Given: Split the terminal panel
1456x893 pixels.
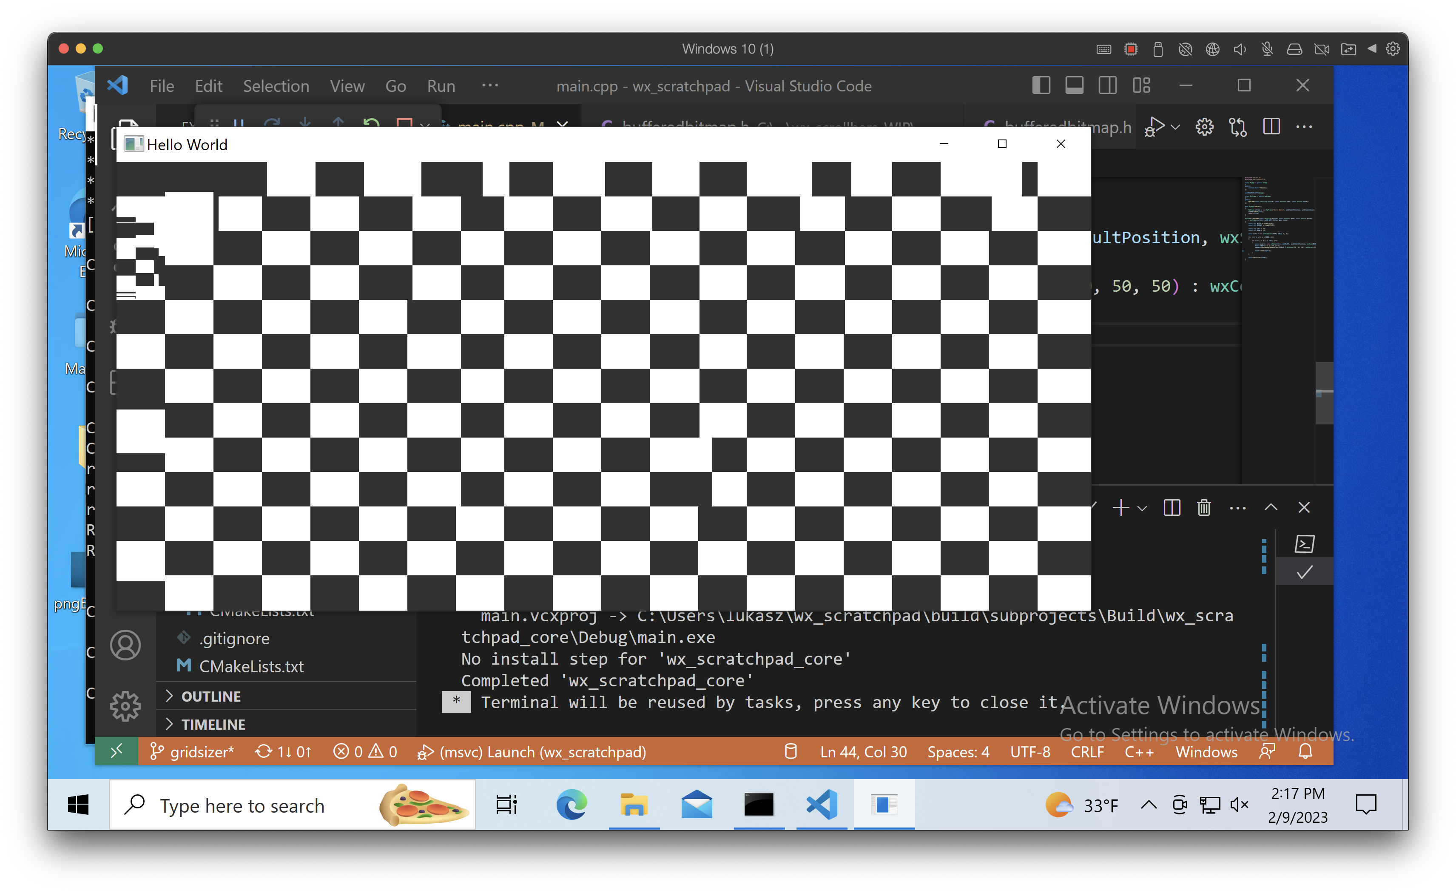Looking at the screenshot, I should (x=1172, y=508).
